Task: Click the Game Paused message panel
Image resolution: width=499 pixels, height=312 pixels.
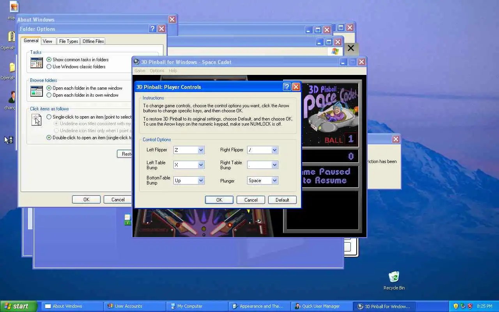Action: (330, 176)
